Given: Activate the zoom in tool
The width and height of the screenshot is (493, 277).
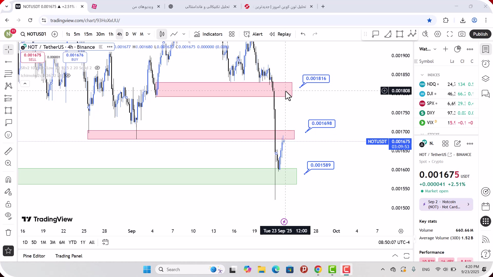Looking at the screenshot, I should (x=8, y=163).
